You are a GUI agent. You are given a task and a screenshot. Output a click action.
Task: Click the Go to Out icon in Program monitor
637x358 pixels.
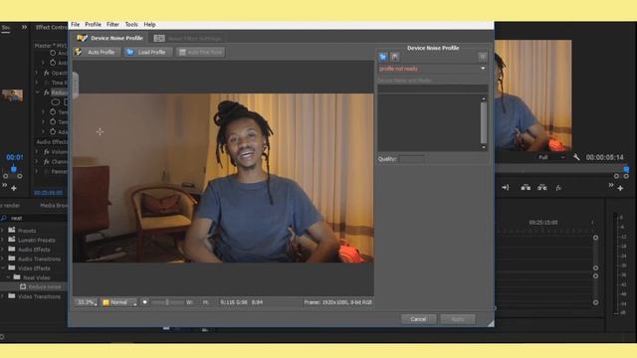(505, 188)
